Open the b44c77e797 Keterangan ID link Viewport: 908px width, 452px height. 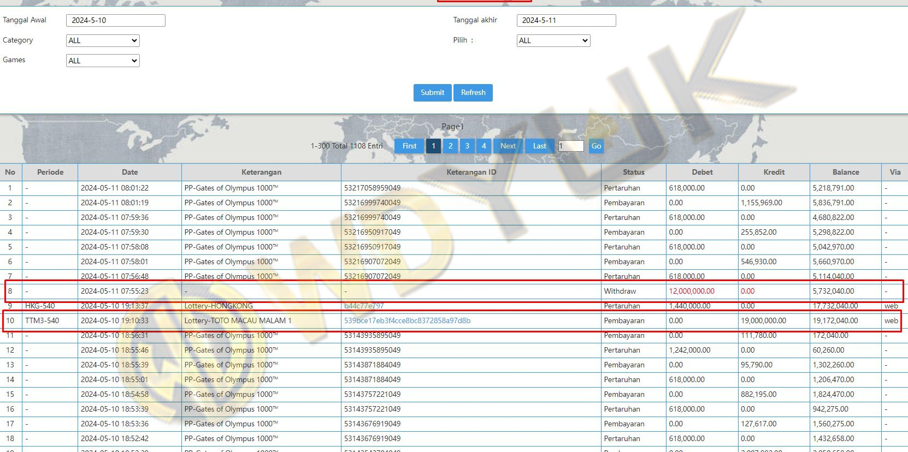pos(364,306)
